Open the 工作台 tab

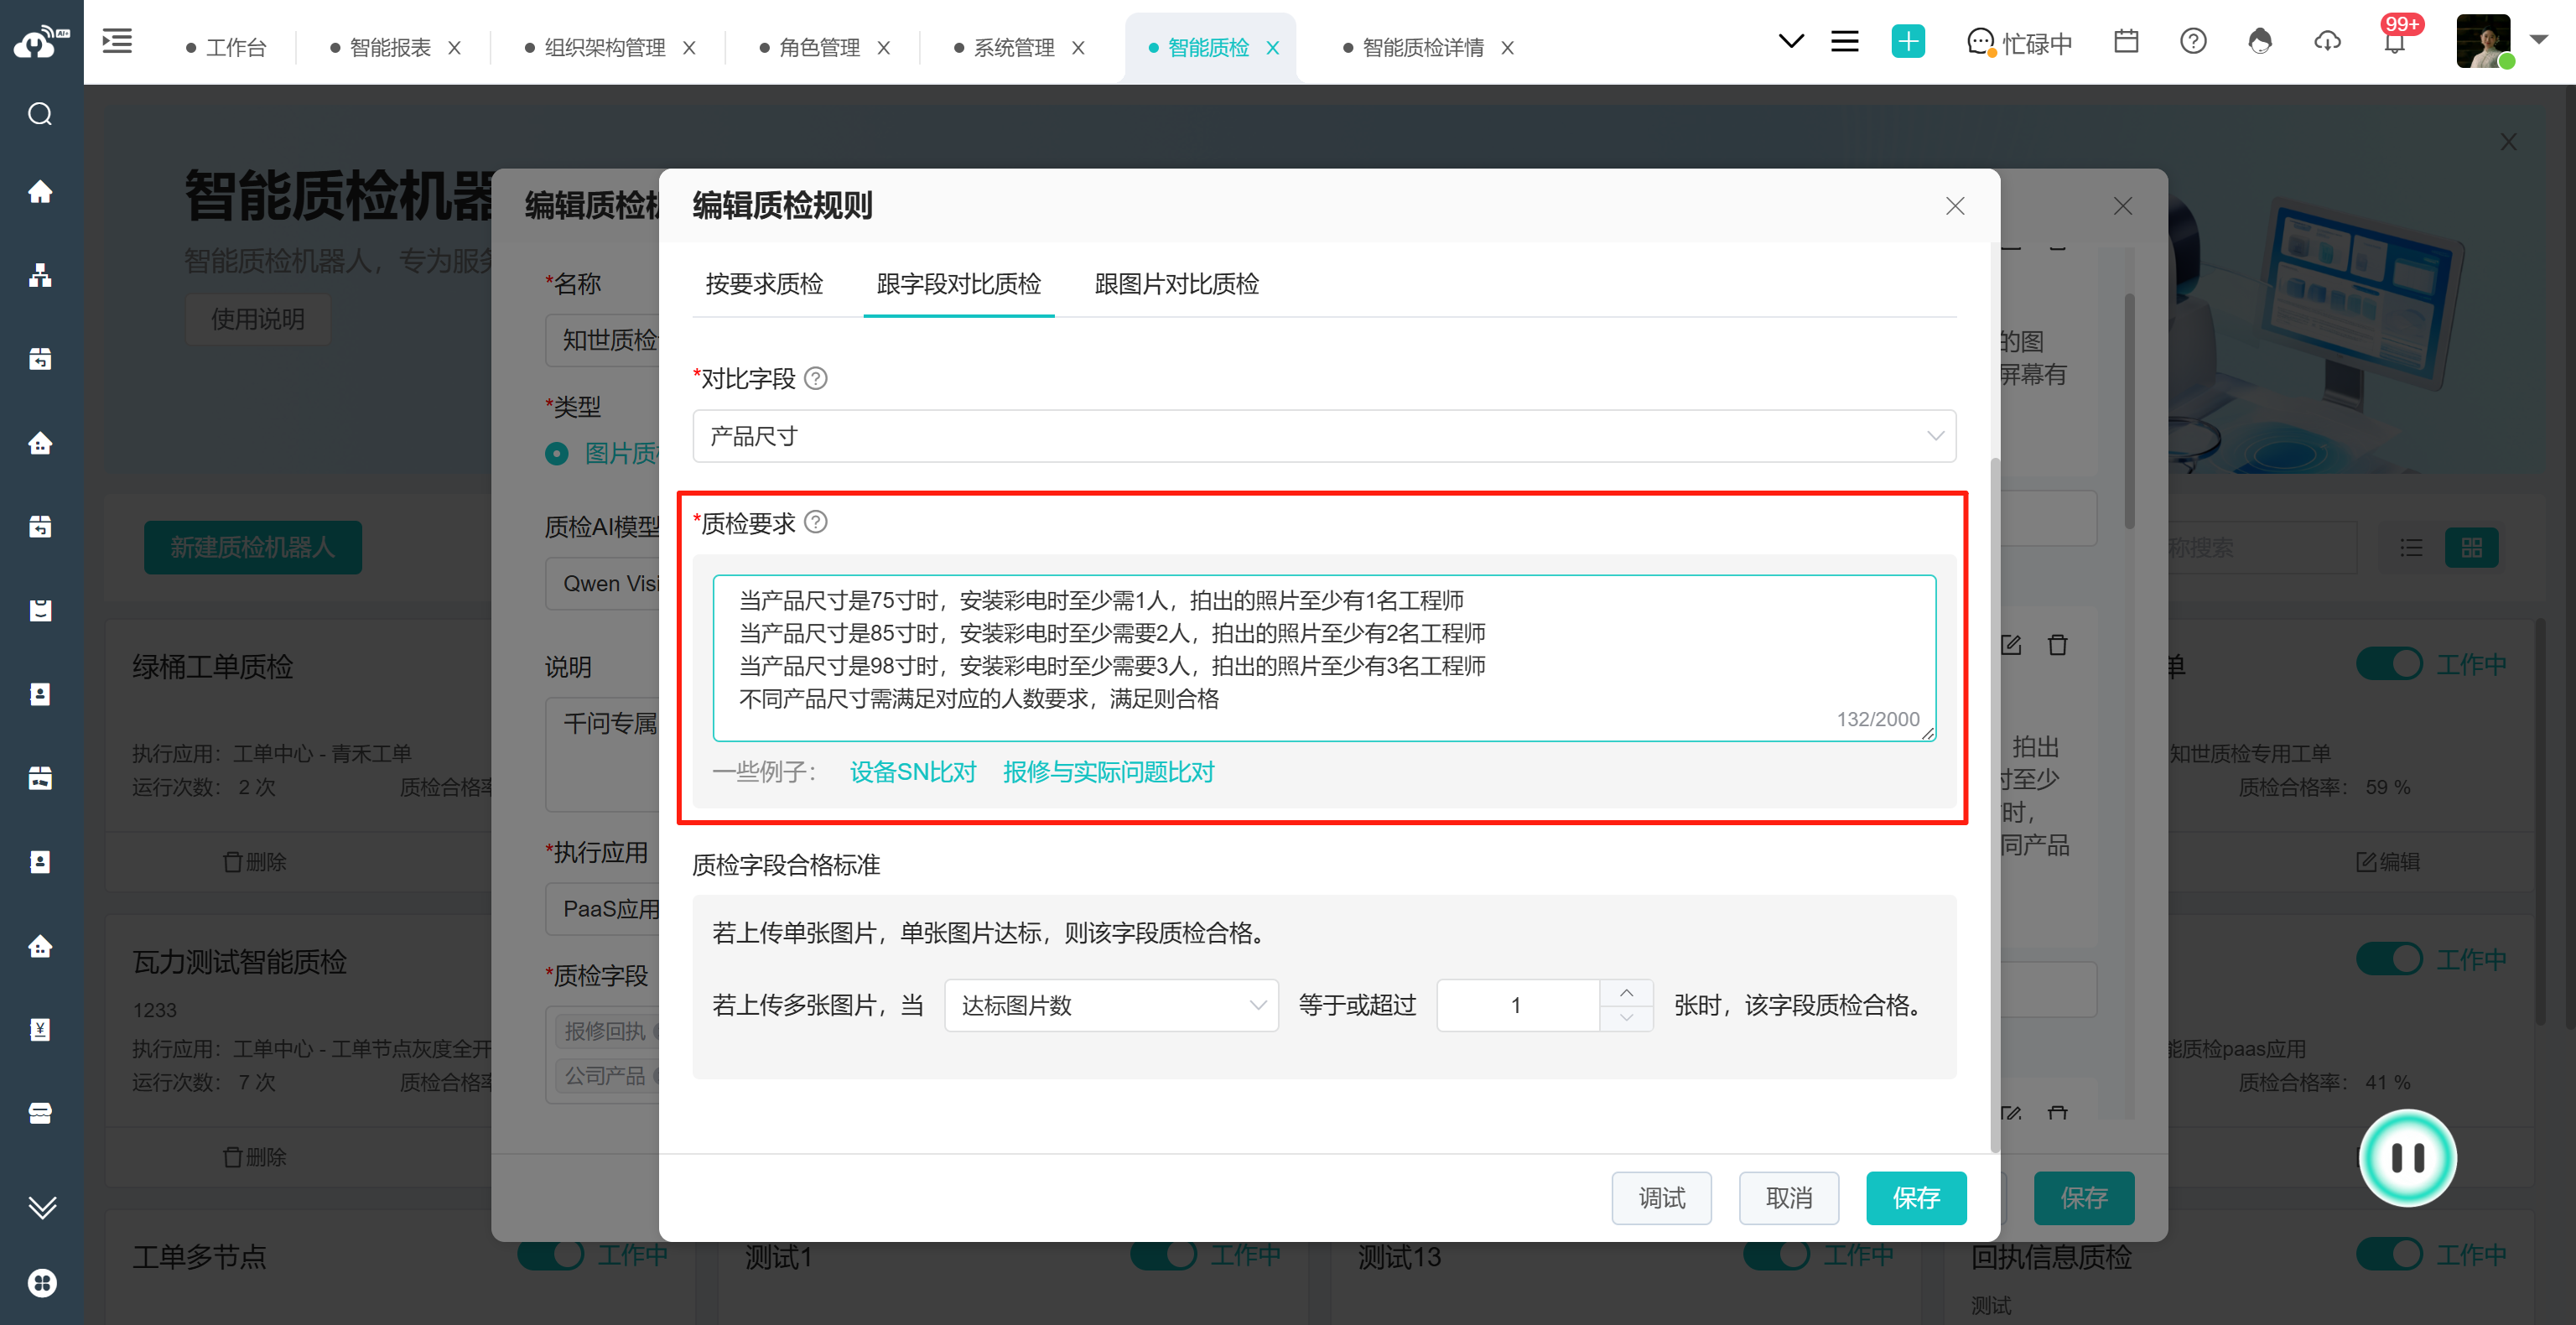pos(236,48)
